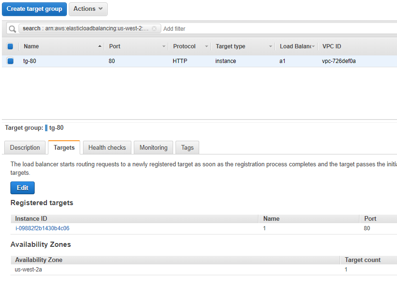
Task: Open the Health checks tab
Action: click(107, 147)
